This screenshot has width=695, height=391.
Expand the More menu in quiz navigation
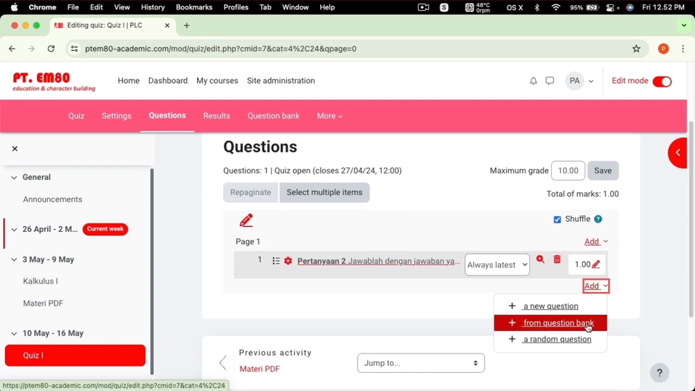(330, 116)
